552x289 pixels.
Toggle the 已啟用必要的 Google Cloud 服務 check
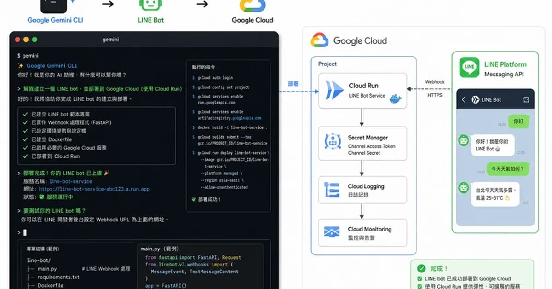[25, 148]
